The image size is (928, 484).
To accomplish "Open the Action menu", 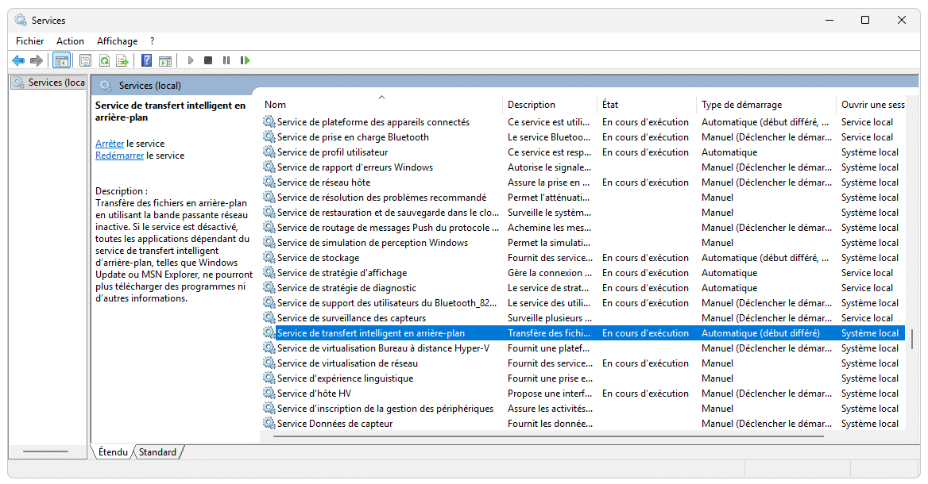I will click(x=70, y=41).
